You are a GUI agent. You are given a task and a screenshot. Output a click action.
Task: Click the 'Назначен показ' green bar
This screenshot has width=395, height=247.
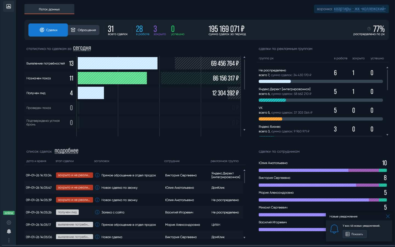(112, 78)
